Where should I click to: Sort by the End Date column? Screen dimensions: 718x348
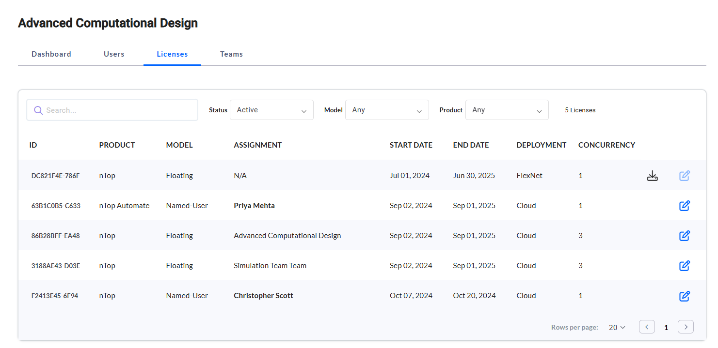click(471, 145)
